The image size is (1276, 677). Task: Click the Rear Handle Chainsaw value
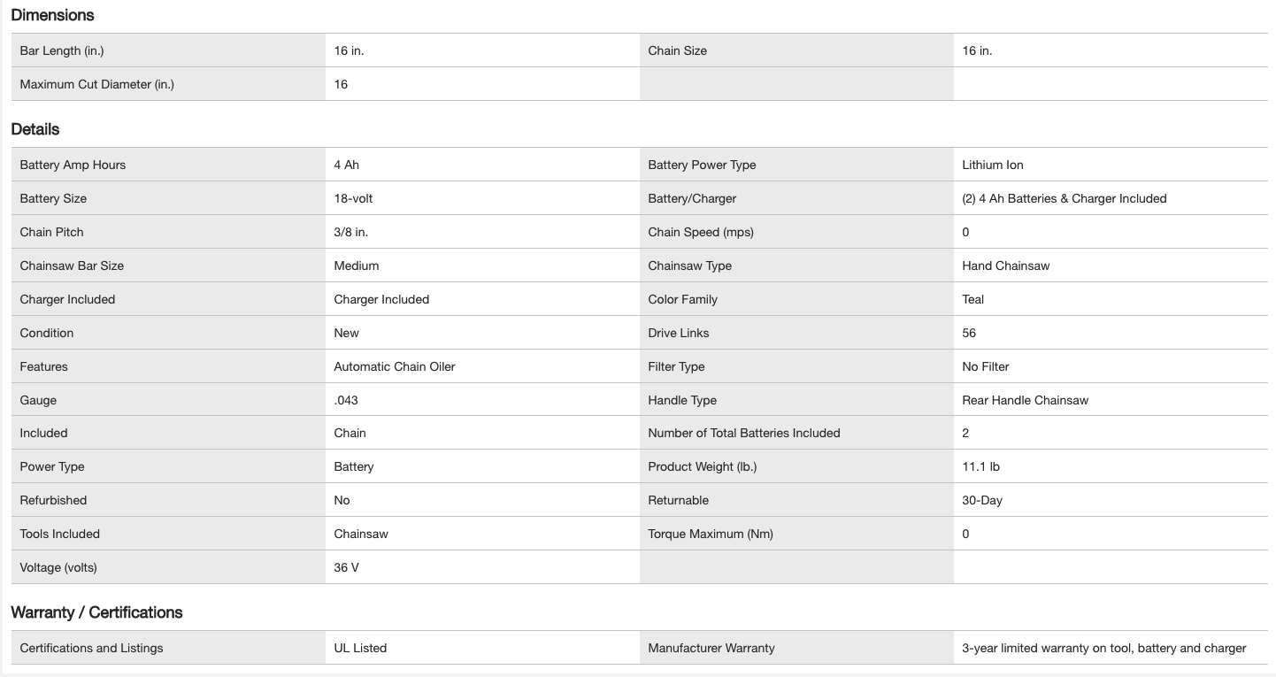pyautogui.click(x=1025, y=400)
